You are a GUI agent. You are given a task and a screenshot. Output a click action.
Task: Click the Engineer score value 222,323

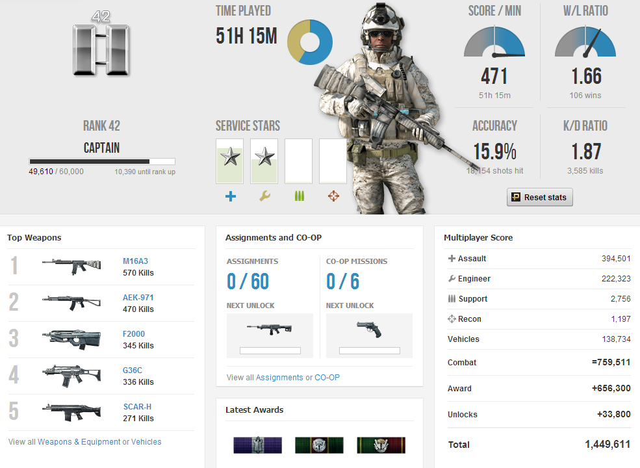(x=616, y=278)
